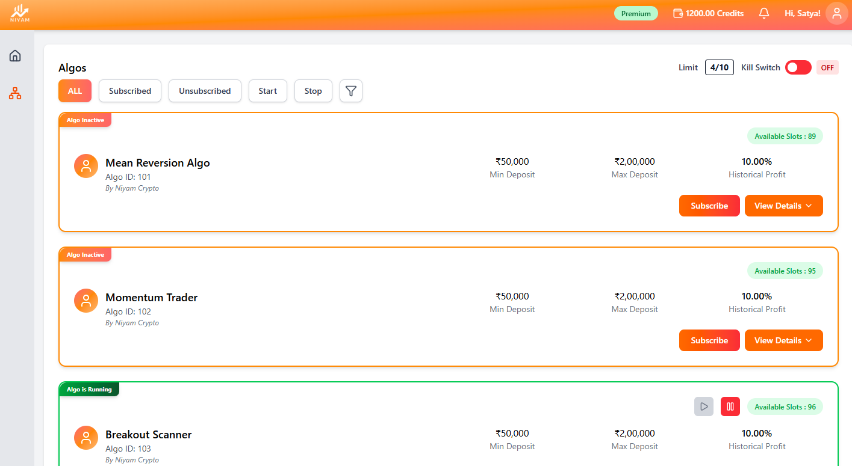Expand View Details for Momentum Trader
This screenshot has width=852, height=466.
pyautogui.click(x=783, y=340)
